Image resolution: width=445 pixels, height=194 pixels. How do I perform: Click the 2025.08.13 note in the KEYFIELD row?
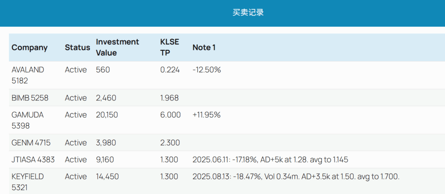click(x=296, y=176)
